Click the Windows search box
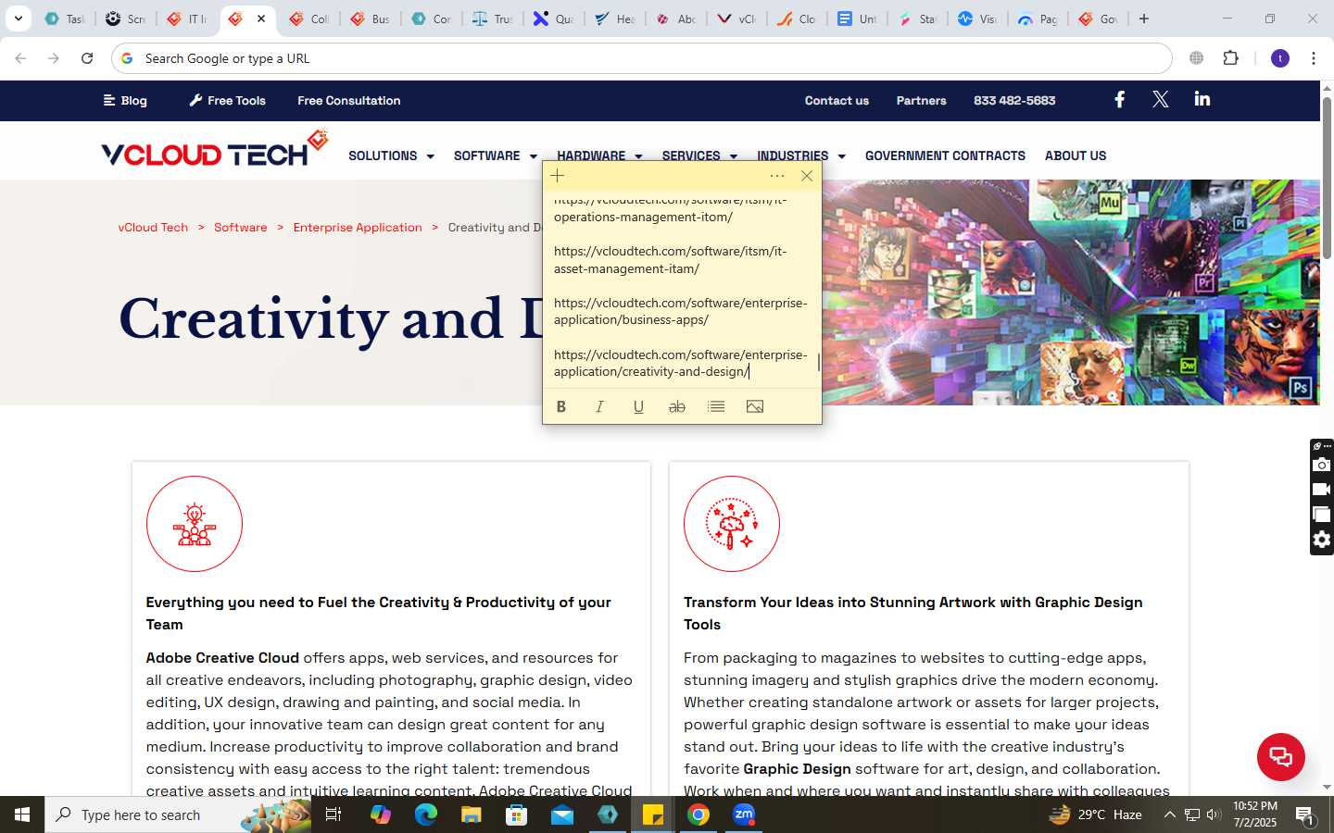 pos(178,814)
